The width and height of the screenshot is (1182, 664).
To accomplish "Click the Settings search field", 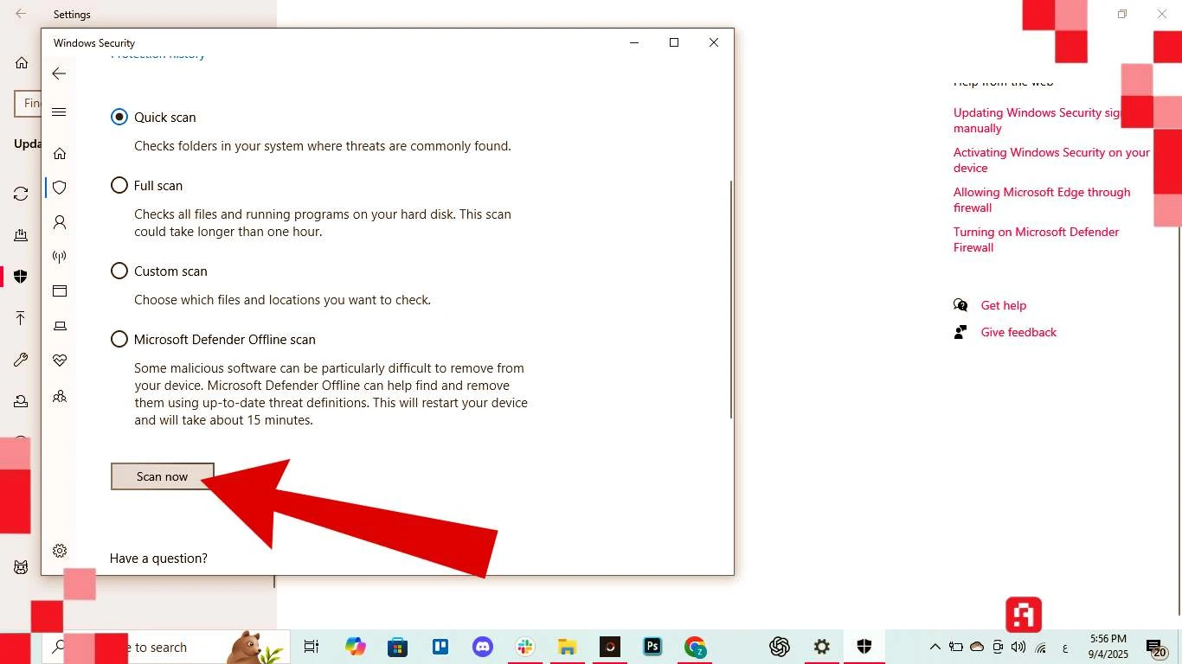I will (28, 103).
